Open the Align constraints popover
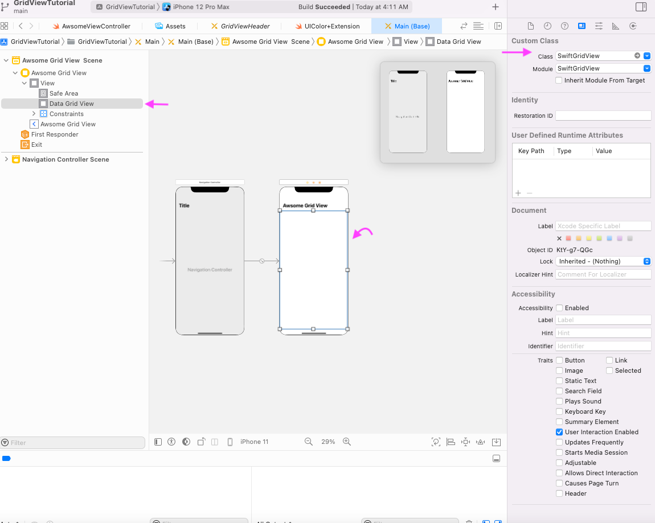The width and height of the screenshot is (655, 523). coord(450,442)
